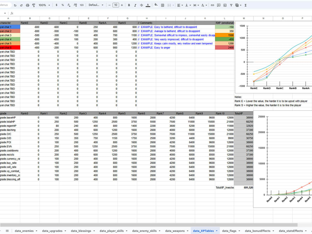Image resolution: width=312 pixels, height=234 pixels.
Task: Insert a chart
Action: click(x=225, y=5)
